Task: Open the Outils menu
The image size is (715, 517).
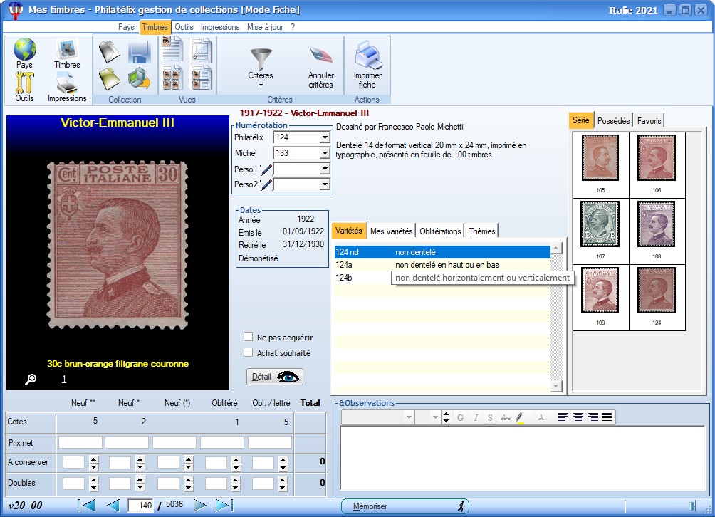Action: point(184,27)
